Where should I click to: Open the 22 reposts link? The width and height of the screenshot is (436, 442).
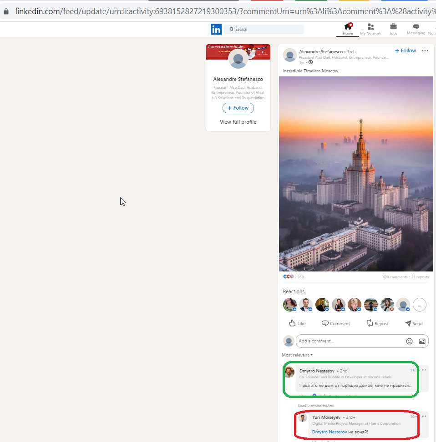[420, 277]
